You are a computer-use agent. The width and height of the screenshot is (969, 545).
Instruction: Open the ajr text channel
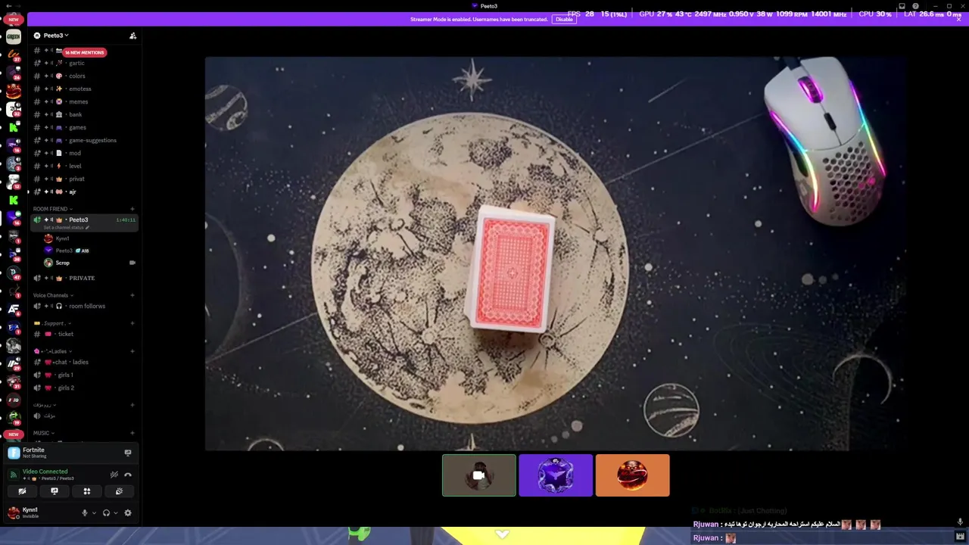pos(83,192)
